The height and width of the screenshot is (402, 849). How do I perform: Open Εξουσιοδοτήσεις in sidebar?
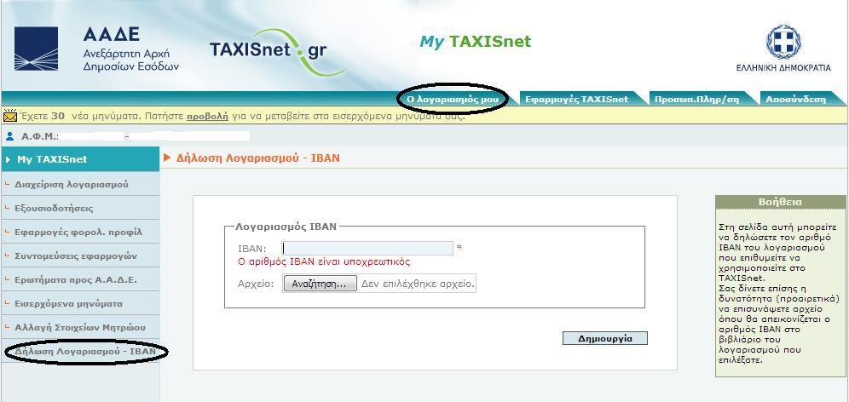pyautogui.click(x=80, y=208)
